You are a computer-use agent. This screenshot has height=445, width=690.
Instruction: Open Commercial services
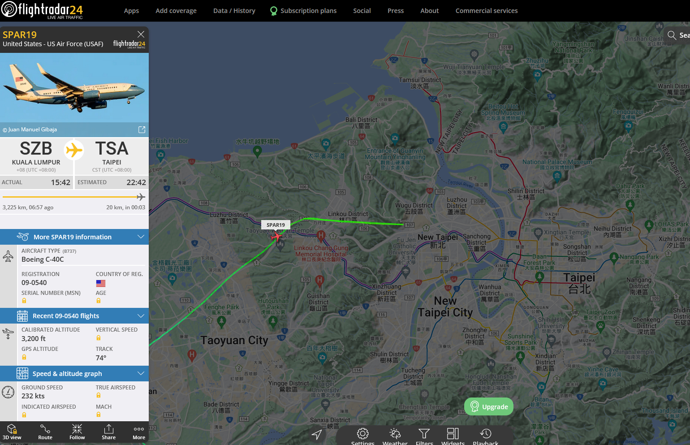[487, 11]
